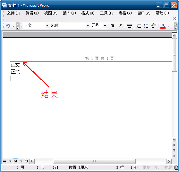
Task: Toggle the 扩展 extend selection indicator
Action: coord(168,167)
